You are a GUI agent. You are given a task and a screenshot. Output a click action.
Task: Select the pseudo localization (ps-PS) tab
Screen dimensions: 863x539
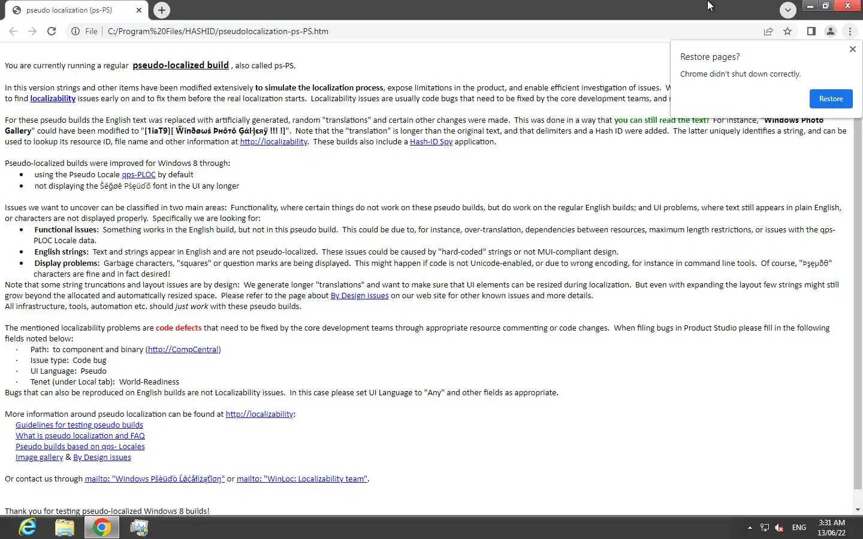click(76, 10)
